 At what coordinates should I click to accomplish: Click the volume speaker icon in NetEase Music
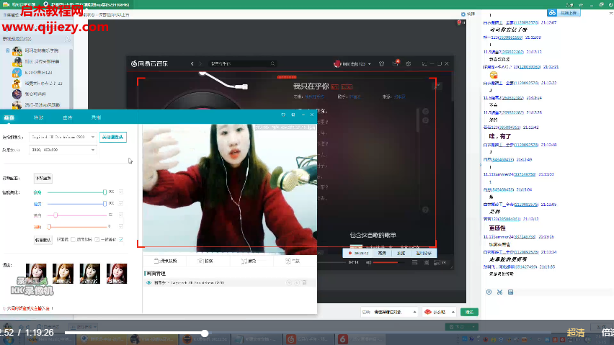pyautogui.click(x=368, y=262)
